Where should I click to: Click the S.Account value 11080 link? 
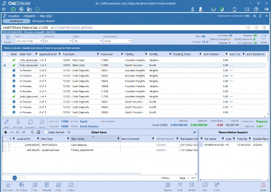tap(64, 122)
